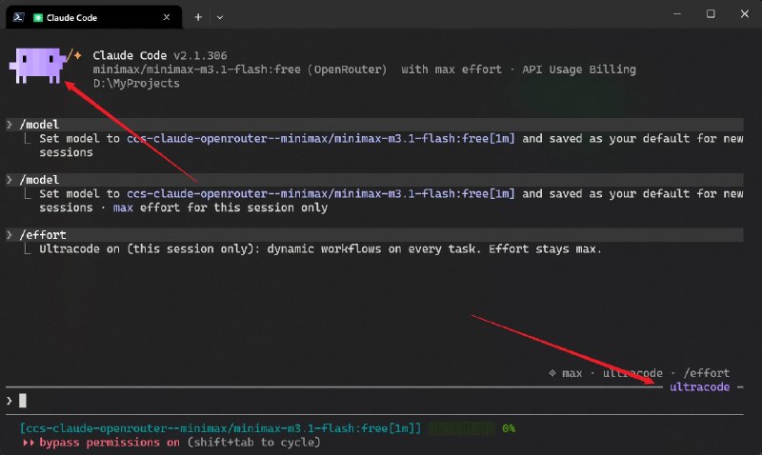Image resolution: width=762 pixels, height=455 pixels.
Task: Click into the prompt input line
Action: pos(374,401)
